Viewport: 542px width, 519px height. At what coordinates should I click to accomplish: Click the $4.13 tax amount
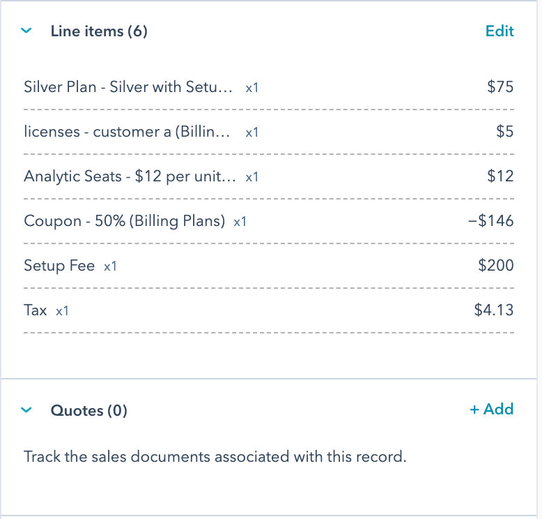494,310
